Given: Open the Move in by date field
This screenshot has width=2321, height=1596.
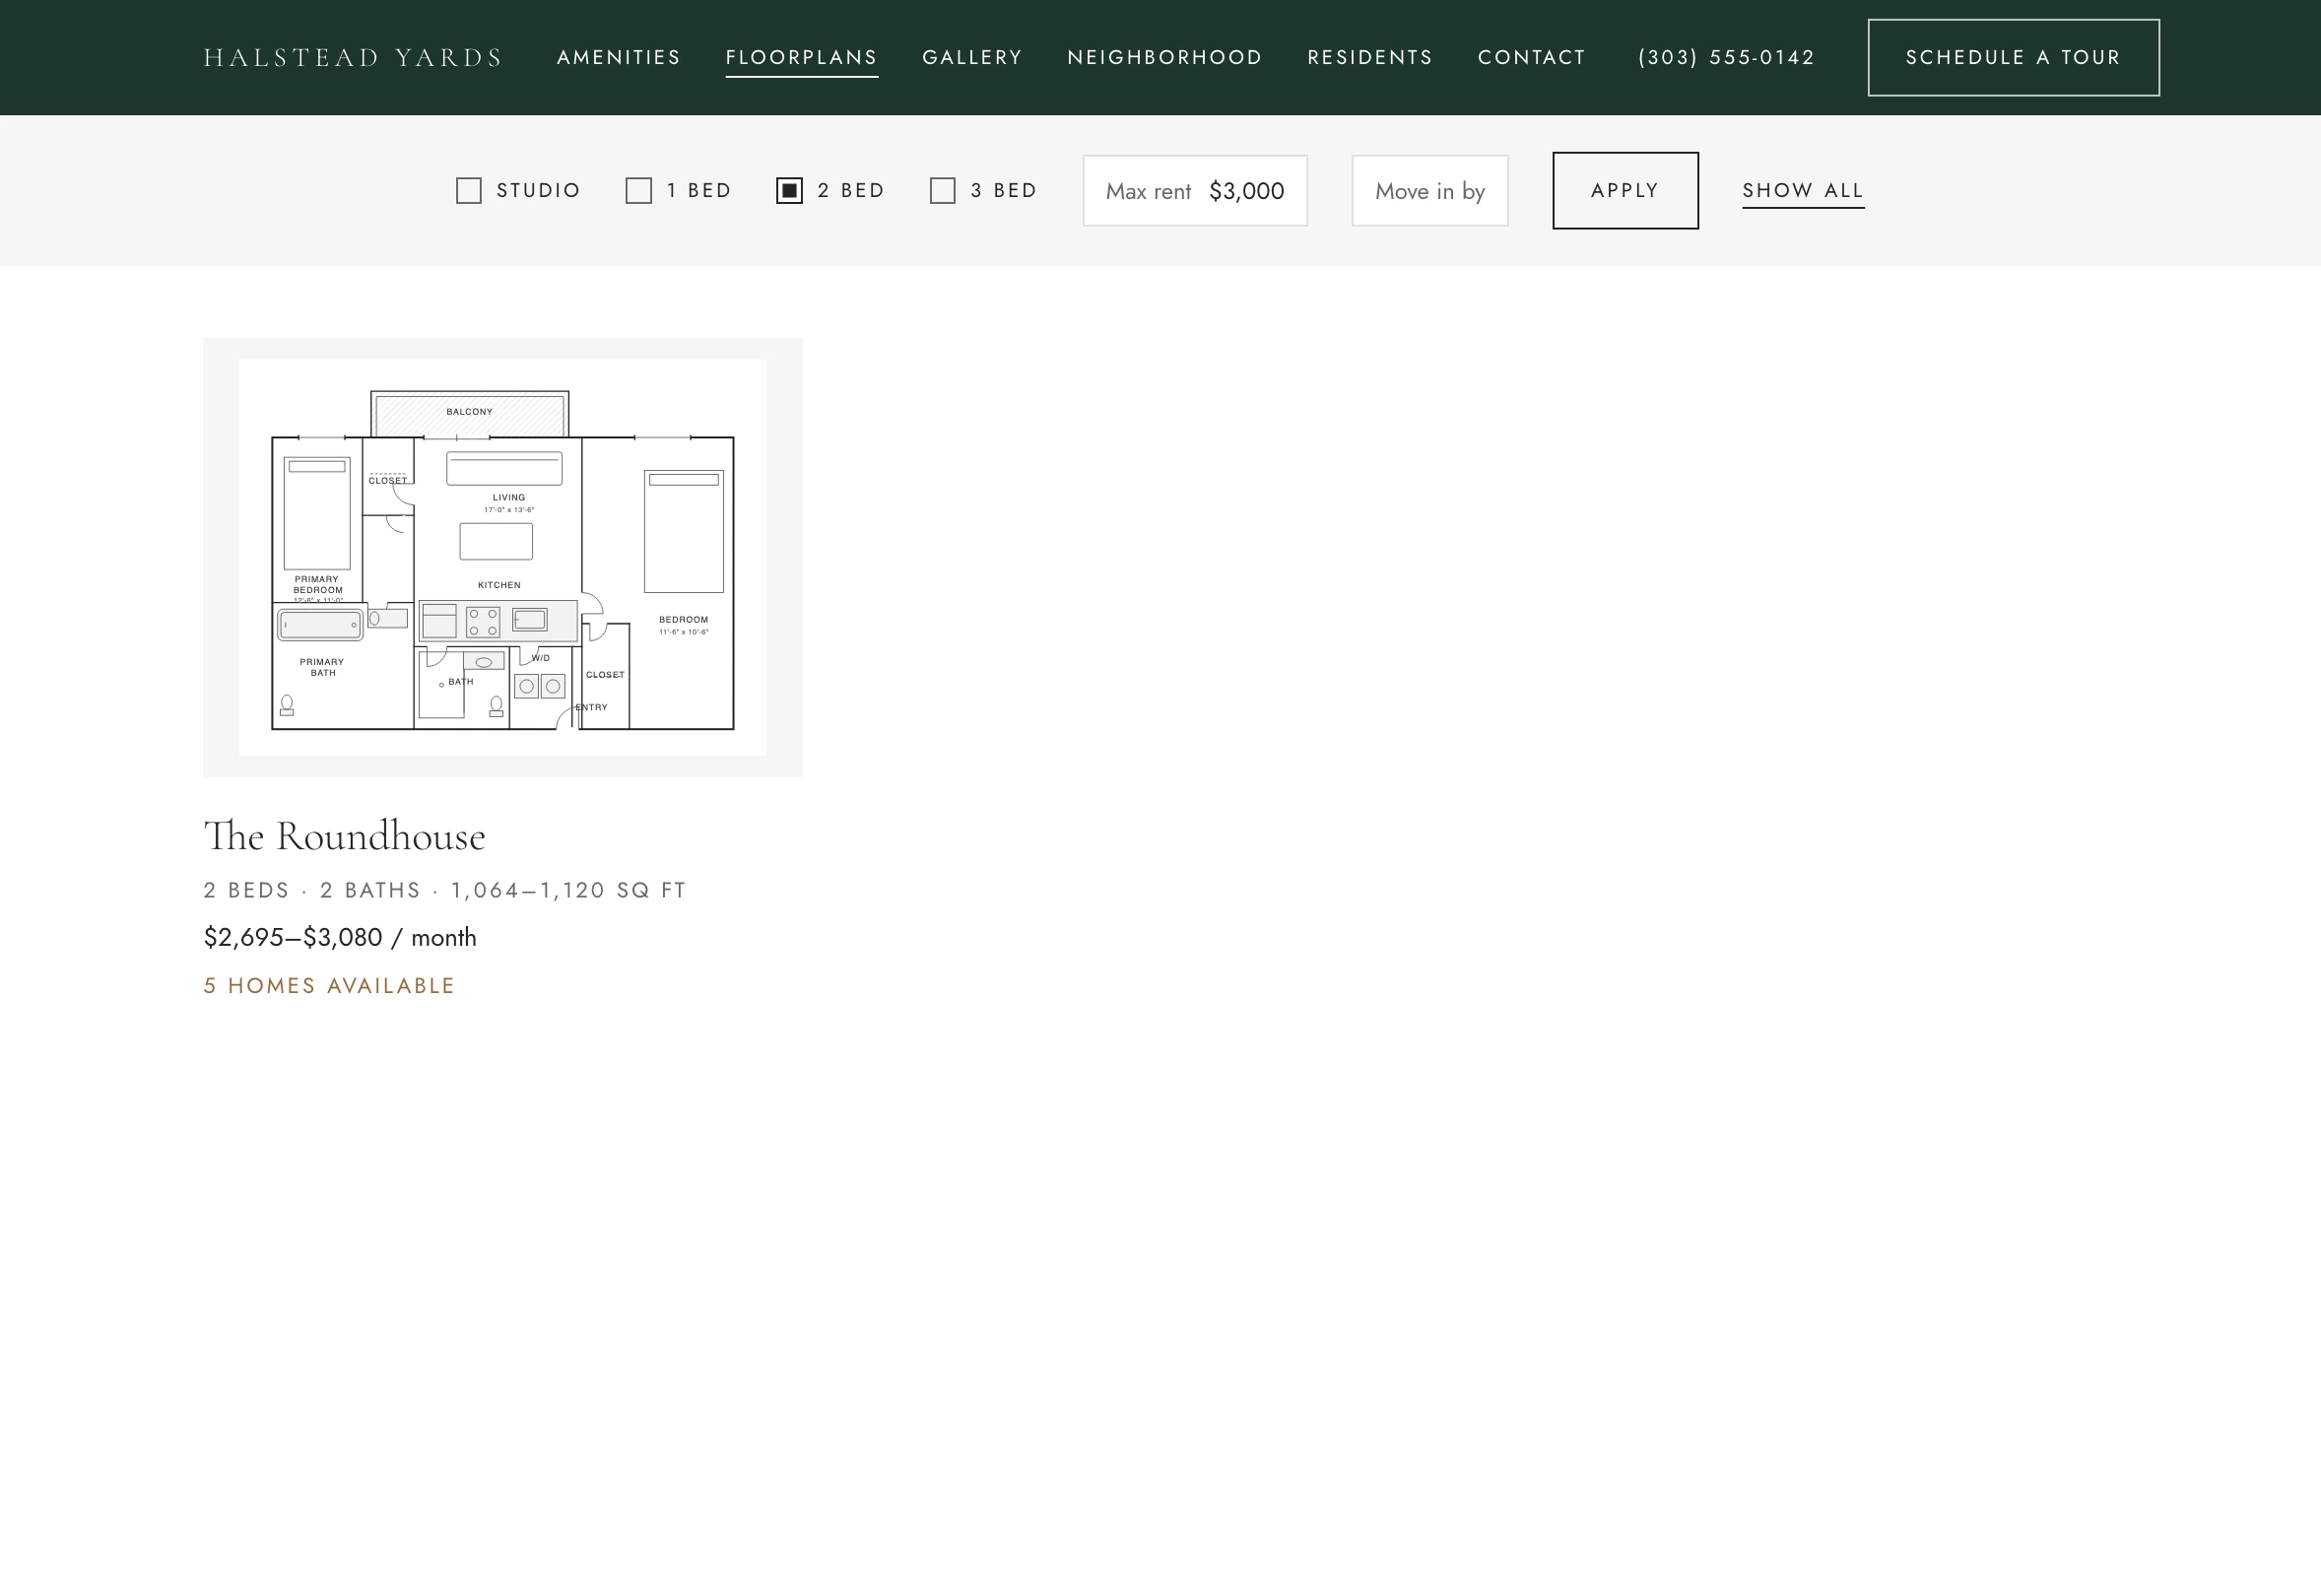Looking at the screenshot, I should 1430,190.
